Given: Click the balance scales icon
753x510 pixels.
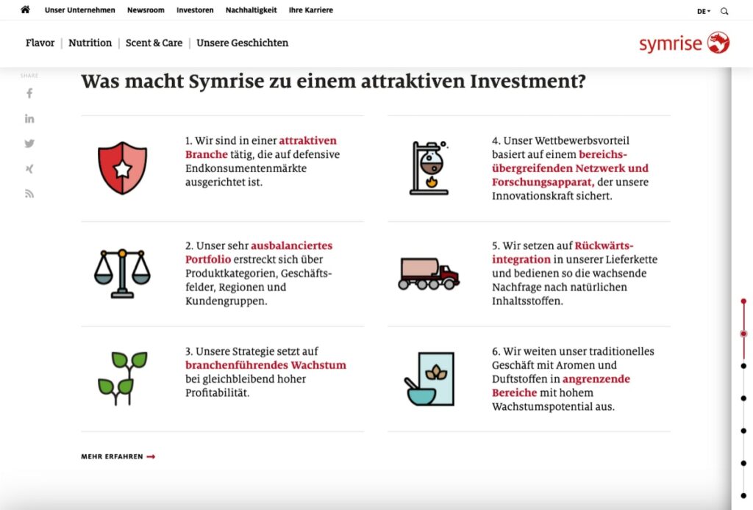Looking at the screenshot, I should pyautogui.click(x=123, y=273).
